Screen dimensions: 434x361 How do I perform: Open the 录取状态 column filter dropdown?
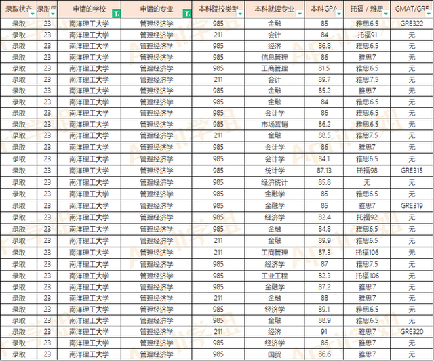click(x=33, y=14)
